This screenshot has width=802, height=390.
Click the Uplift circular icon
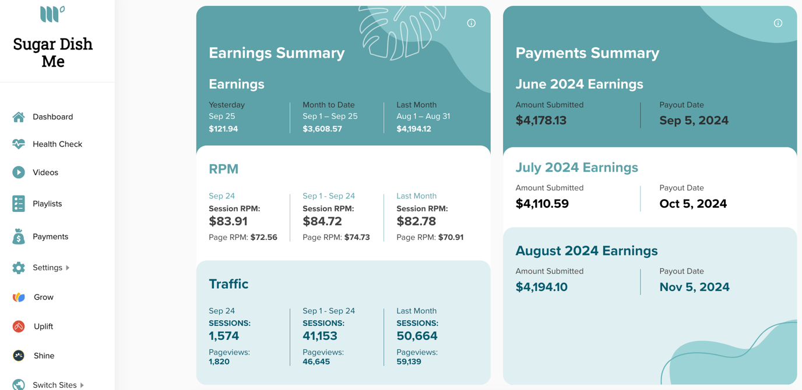(18, 326)
